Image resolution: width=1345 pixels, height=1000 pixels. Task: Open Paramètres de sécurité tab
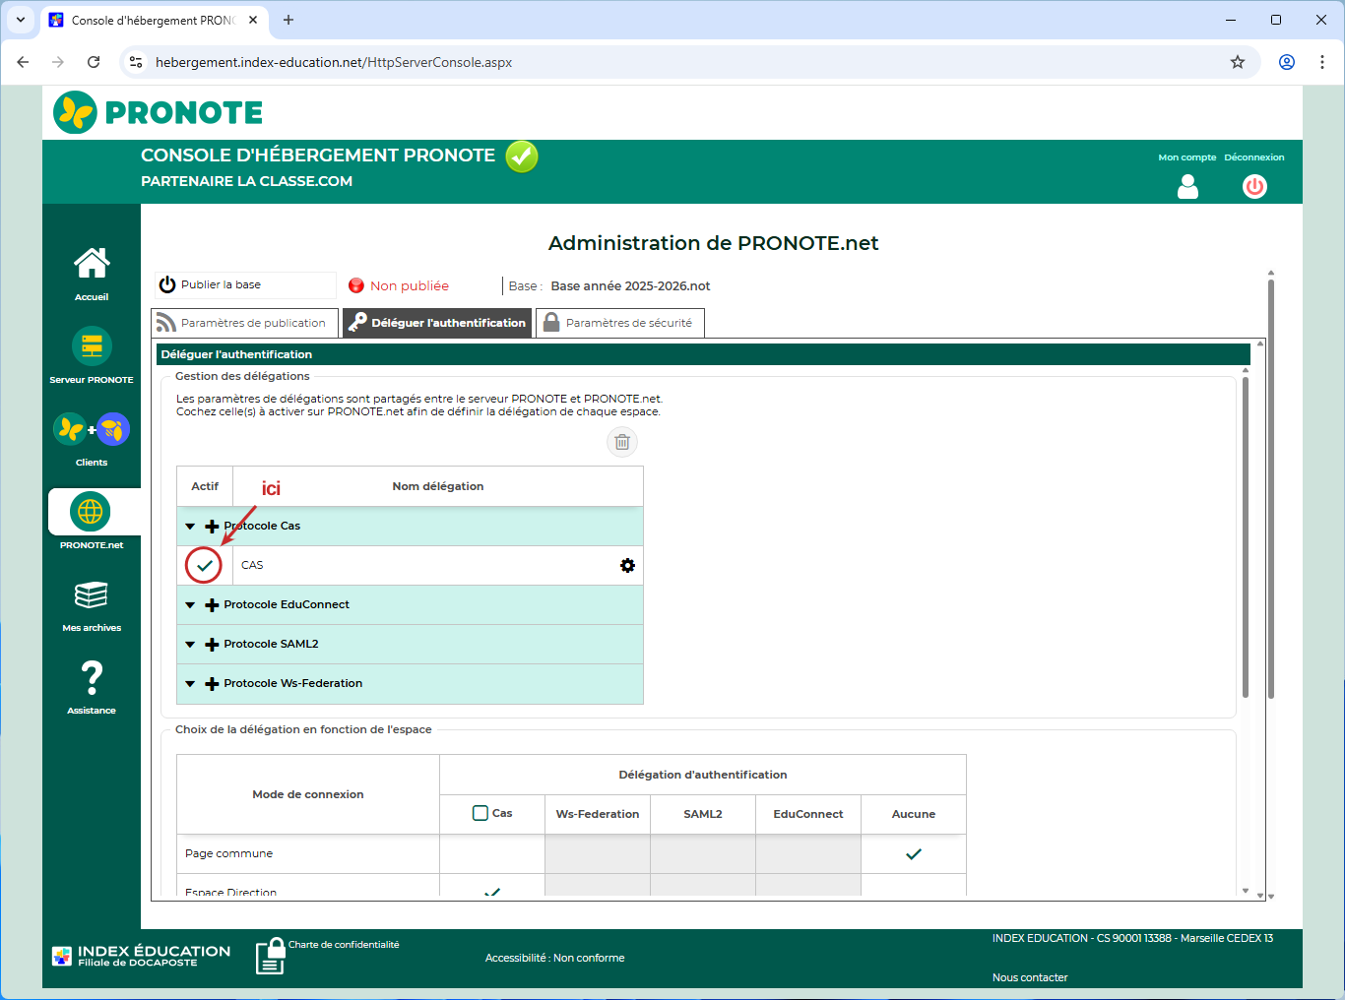620,323
